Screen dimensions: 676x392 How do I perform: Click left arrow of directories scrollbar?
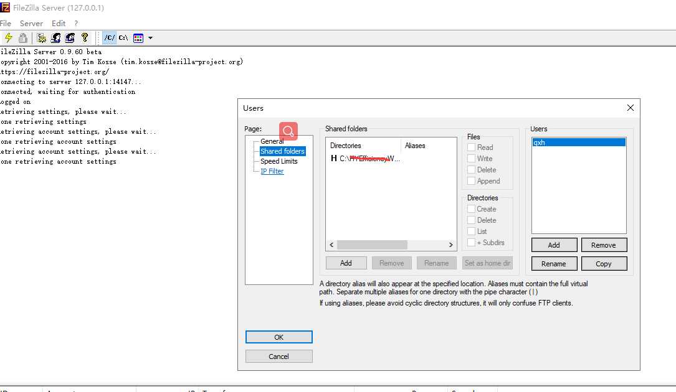coord(331,245)
